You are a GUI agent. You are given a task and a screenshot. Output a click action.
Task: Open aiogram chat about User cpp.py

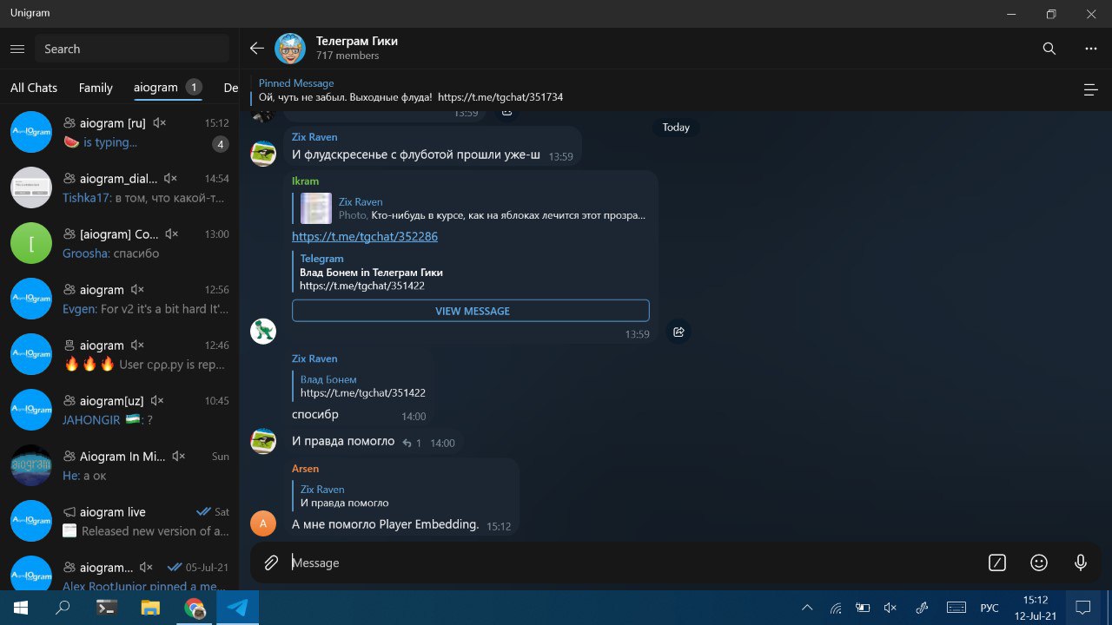120,354
